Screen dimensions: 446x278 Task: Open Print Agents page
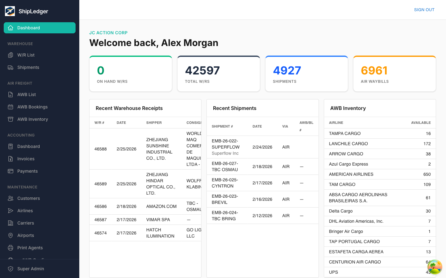click(40, 248)
